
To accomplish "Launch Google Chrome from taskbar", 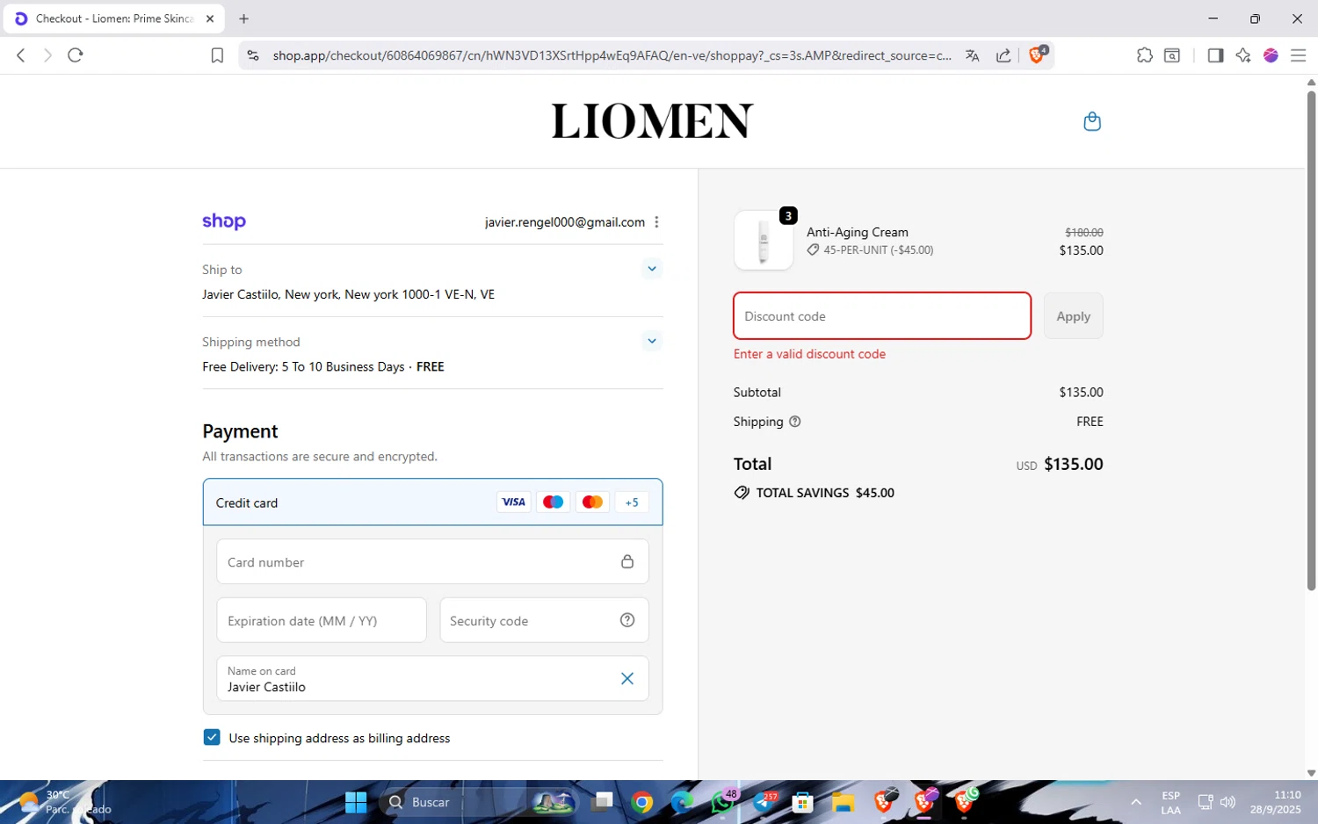I will point(642,802).
